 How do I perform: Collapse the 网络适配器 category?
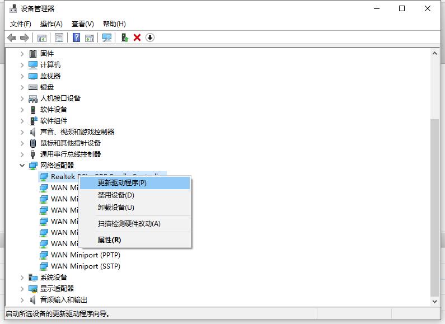point(22,166)
